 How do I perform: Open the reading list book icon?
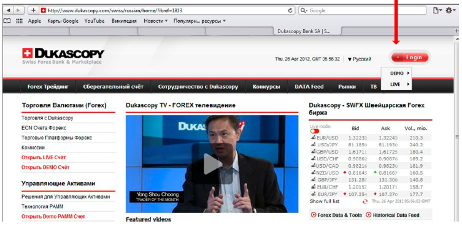7,21
